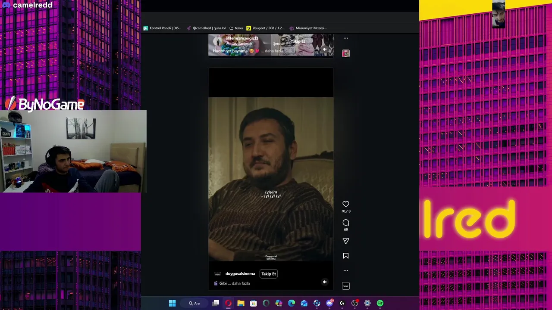
Task: Launch Microsoft Edge from the taskbar
Action: pyautogui.click(x=292, y=303)
